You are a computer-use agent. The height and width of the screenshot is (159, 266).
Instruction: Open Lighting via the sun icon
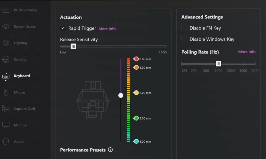click(6, 43)
